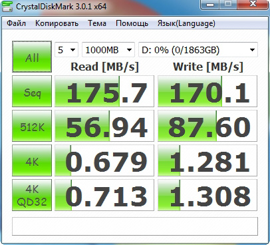Screen dimensions: 270x245
Task: Click the 4K QD32 write result 1.308
Action: point(207,195)
